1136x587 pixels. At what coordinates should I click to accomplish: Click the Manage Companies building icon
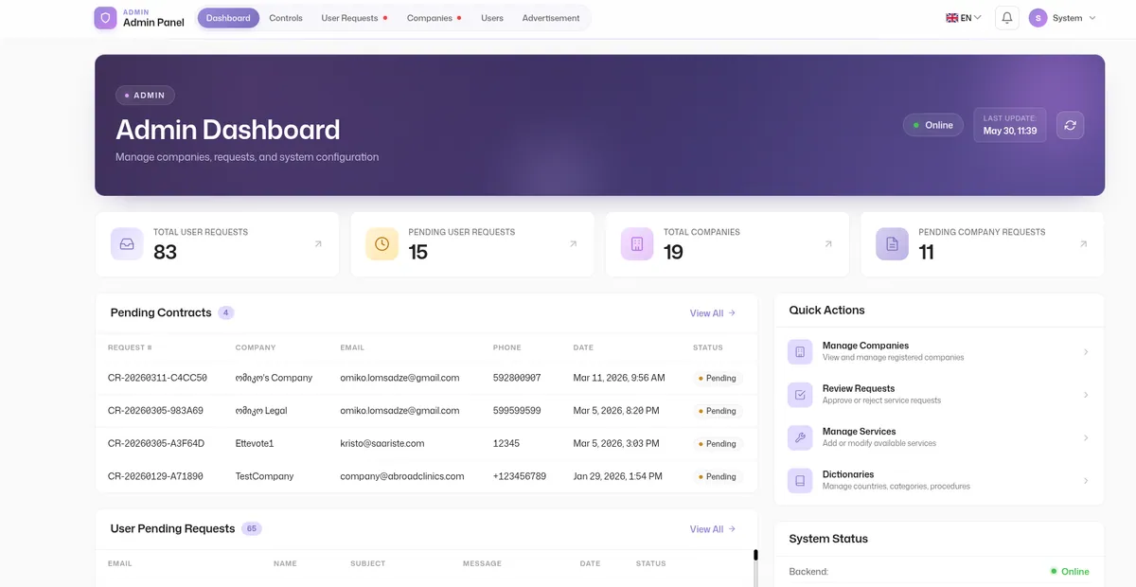point(800,351)
